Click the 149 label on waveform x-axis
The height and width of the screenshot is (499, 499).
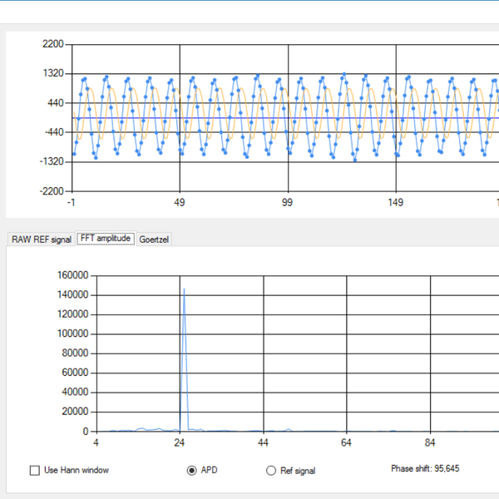(x=396, y=203)
